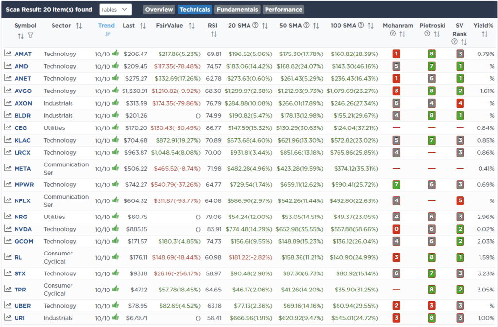Open the Tables view dropdown
Image resolution: width=498 pixels, height=327 pixels.
click(x=115, y=10)
